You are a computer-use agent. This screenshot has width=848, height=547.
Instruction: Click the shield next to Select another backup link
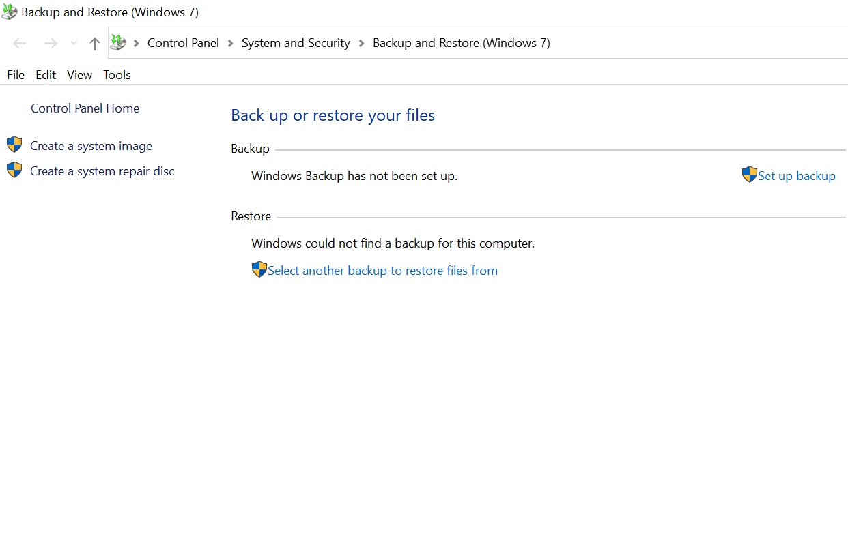coord(259,269)
